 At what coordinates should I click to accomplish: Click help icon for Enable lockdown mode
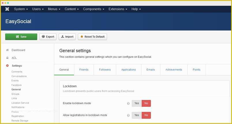128,104
